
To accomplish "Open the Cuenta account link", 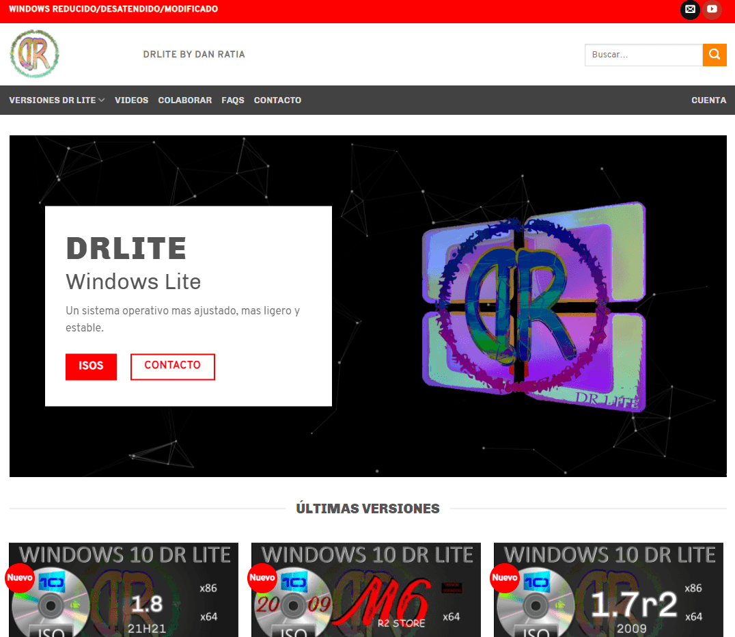I will click(x=709, y=100).
